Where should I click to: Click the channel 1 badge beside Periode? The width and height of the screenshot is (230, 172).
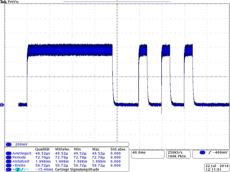pos(8,157)
